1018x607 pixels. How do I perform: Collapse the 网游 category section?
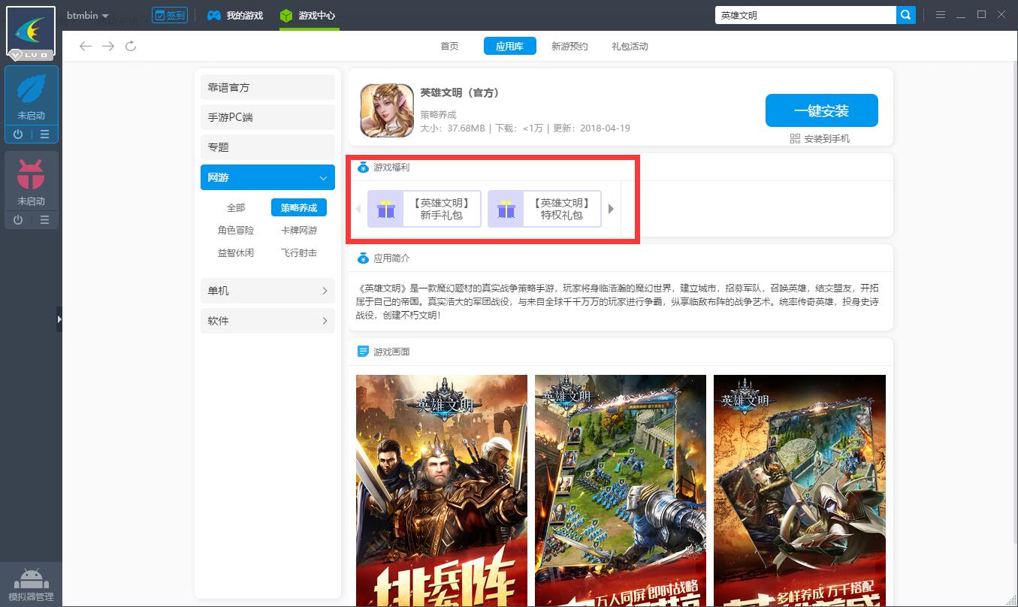(x=267, y=177)
